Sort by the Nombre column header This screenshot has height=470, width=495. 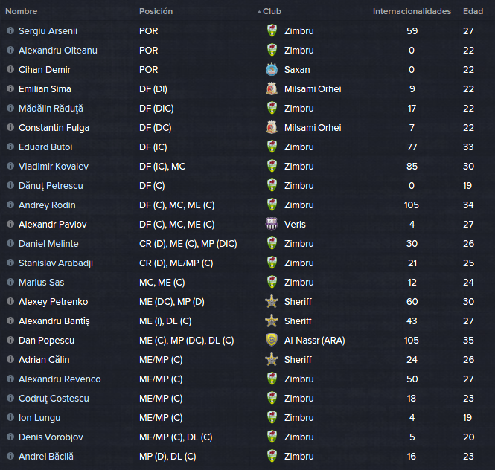22,11
